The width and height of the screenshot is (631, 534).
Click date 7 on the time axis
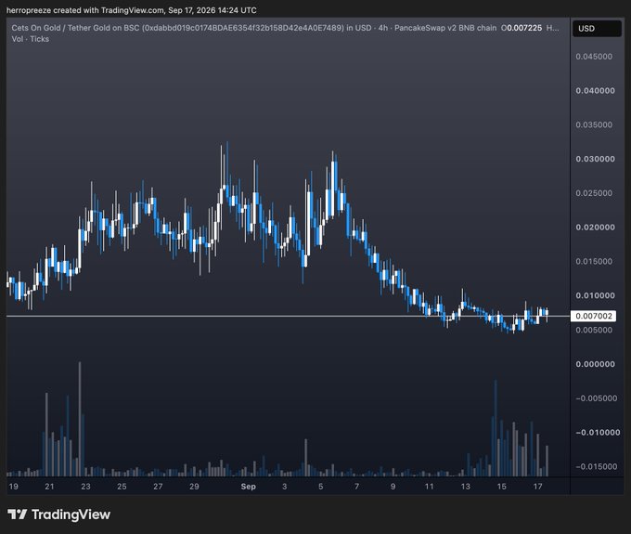click(356, 487)
